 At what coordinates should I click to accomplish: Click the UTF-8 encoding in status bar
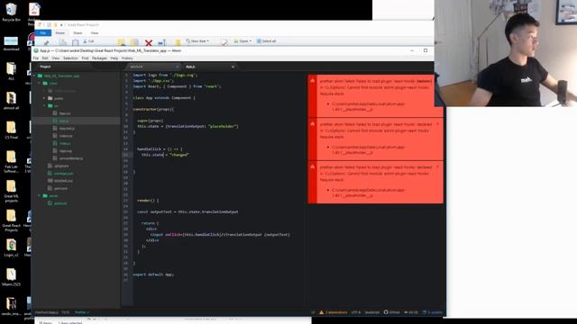click(356, 312)
